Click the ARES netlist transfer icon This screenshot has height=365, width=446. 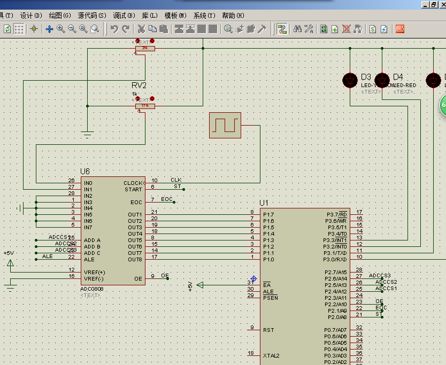click(x=399, y=29)
